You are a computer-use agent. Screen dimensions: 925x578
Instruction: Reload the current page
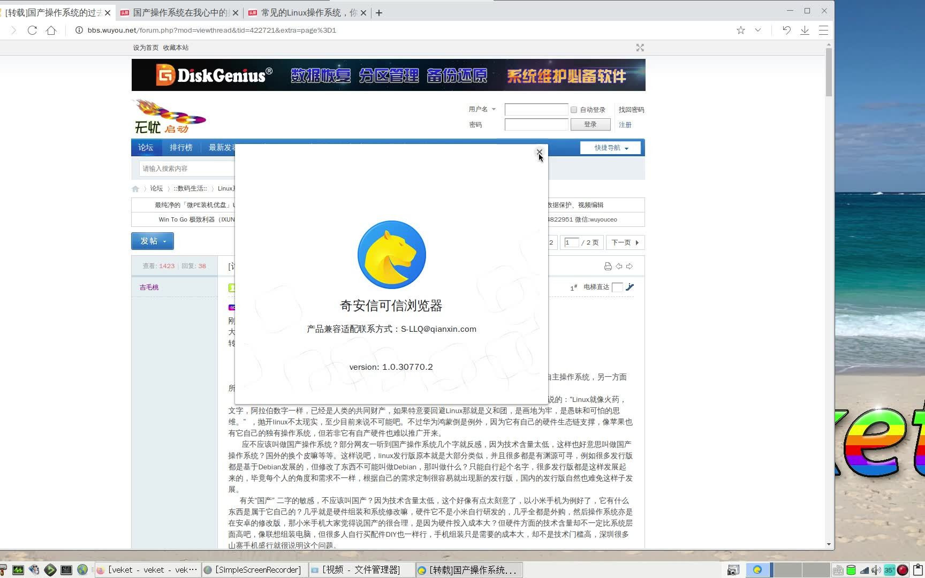(32, 30)
